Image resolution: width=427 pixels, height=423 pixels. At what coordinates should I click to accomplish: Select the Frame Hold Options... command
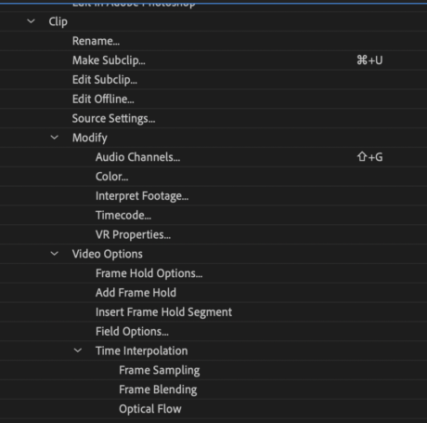149,273
